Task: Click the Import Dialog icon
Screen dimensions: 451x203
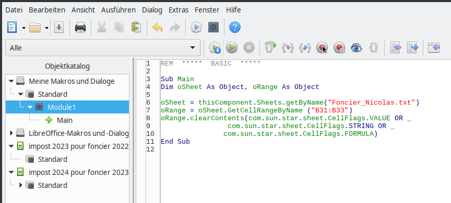Action: (434, 47)
